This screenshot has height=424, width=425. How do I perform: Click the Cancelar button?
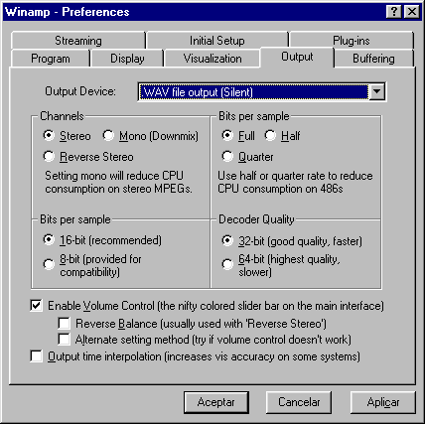point(299,402)
